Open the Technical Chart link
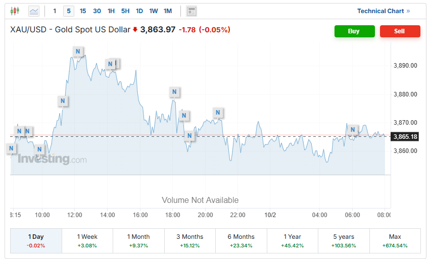The width and height of the screenshot is (429, 259). [384, 11]
